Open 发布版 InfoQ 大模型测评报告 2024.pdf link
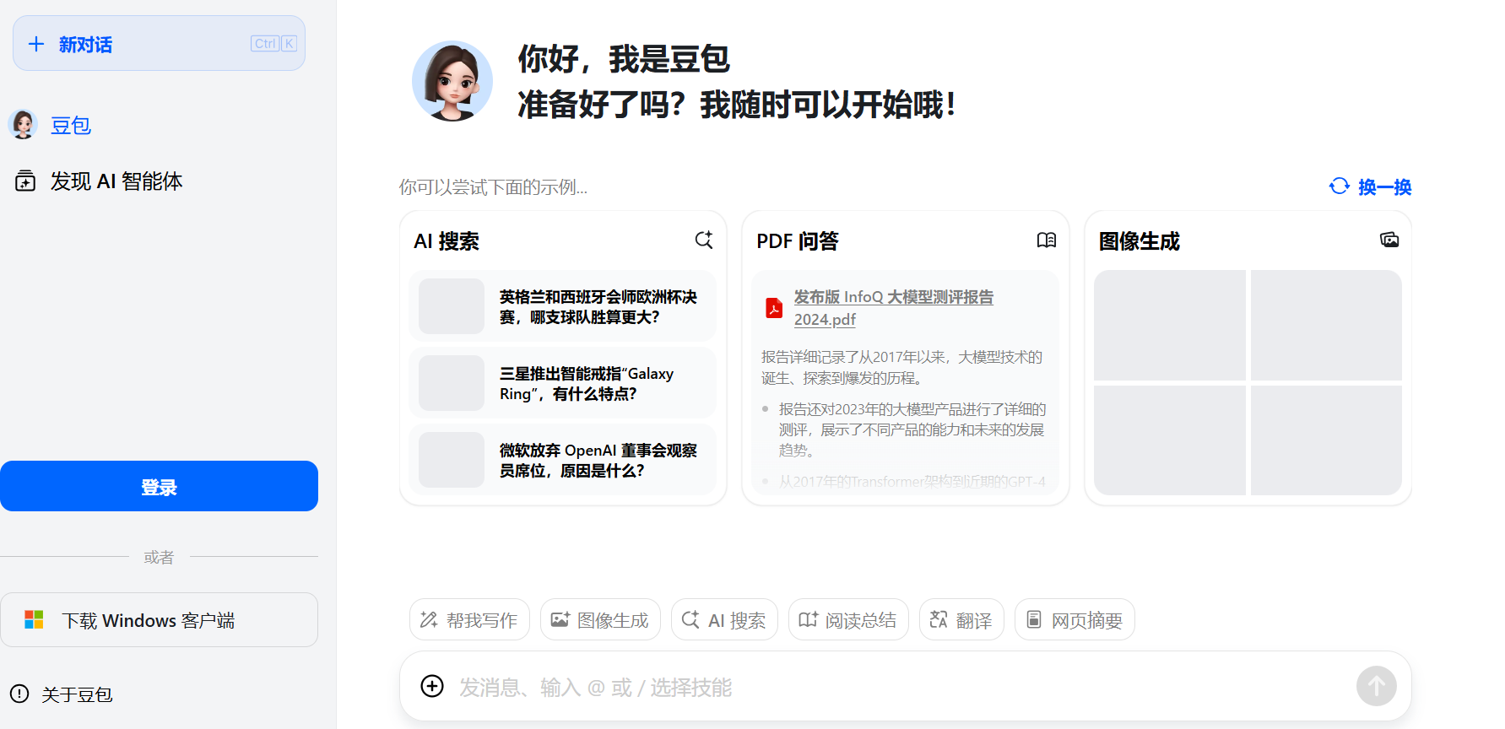1505x729 pixels. (894, 308)
